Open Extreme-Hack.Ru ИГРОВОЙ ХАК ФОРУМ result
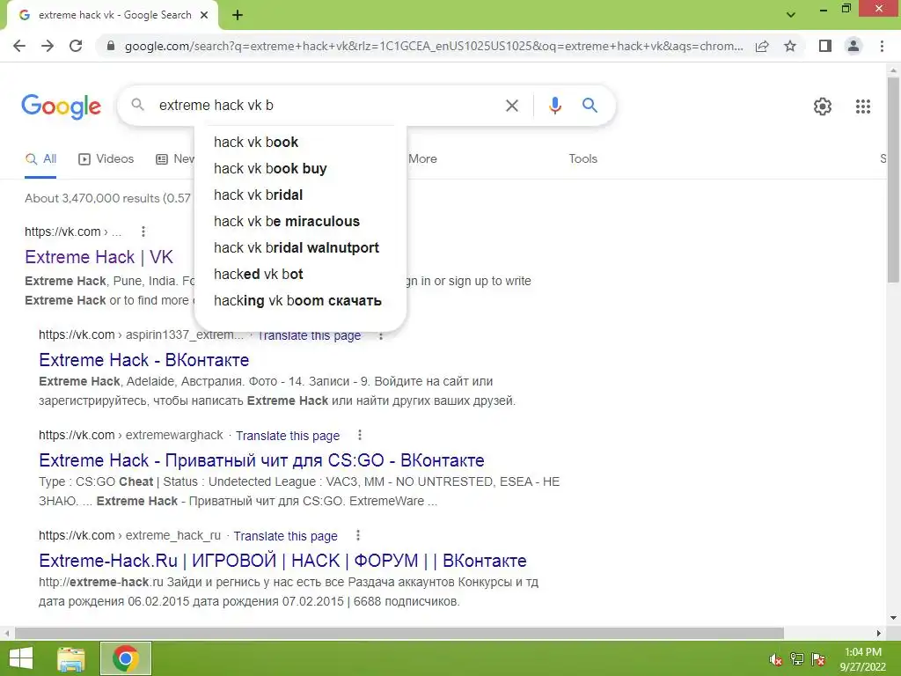The width and height of the screenshot is (901, 676). click(x=282, y=561)
